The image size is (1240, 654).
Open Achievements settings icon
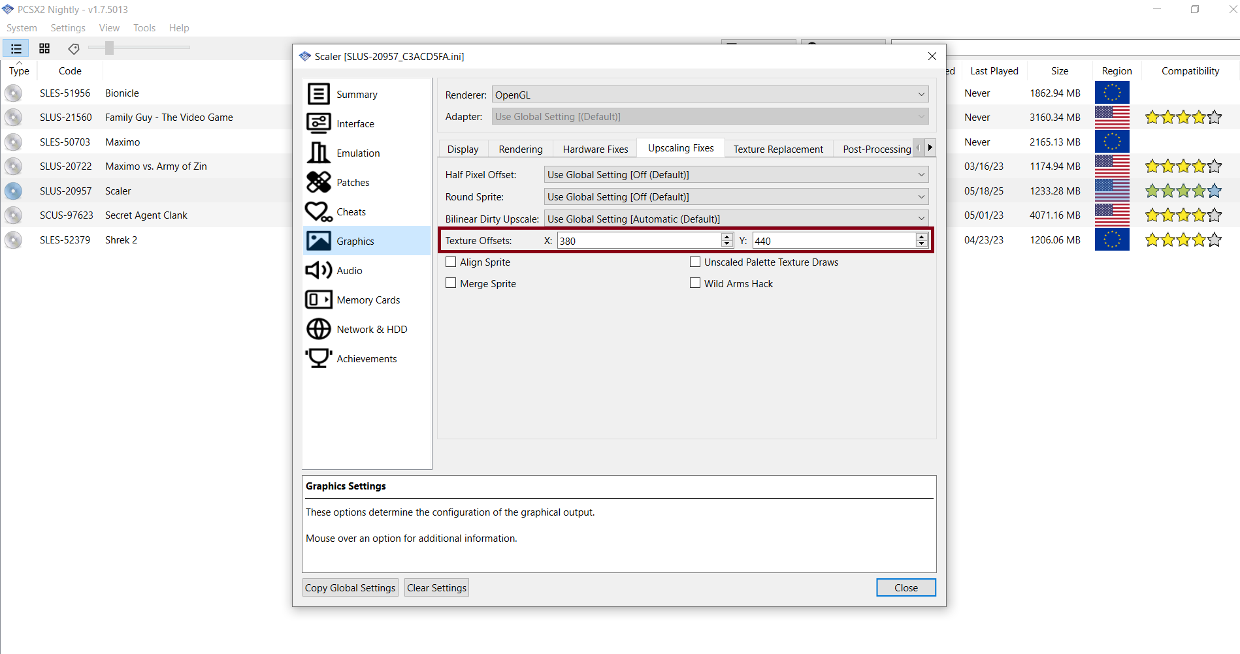(x=318, y=358)
